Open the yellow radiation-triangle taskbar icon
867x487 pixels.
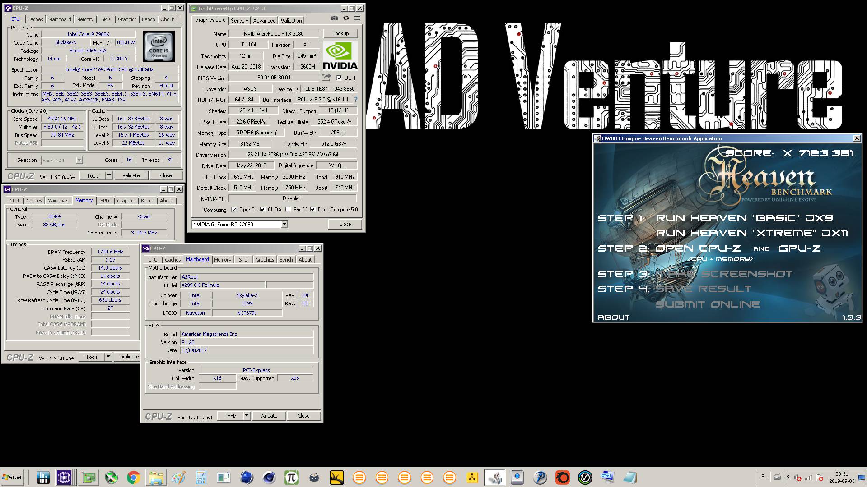[x=472, y=478]
